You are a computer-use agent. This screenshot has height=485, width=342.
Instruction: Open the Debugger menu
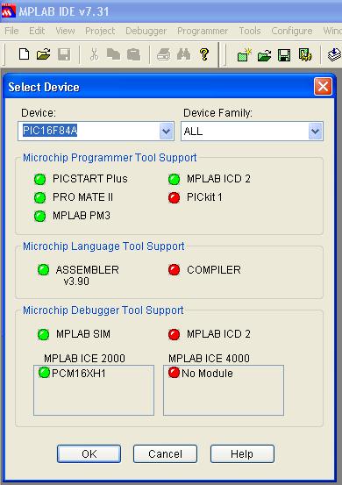146,31
